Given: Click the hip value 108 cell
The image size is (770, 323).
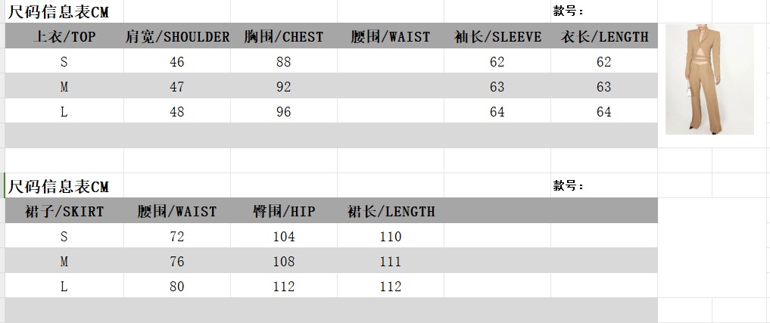Looking at the screenshot, I should click(x=284, y=262).
